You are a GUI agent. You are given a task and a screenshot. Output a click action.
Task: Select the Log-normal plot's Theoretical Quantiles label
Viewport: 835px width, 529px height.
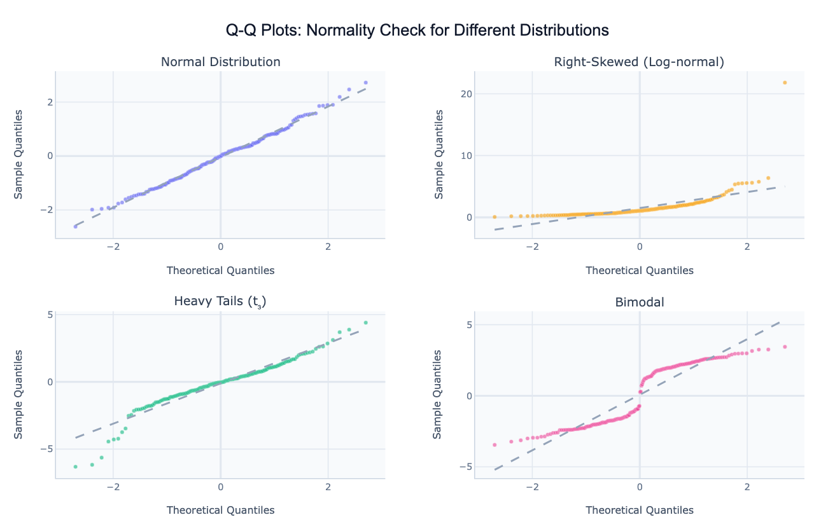click(x=639, y=270)
